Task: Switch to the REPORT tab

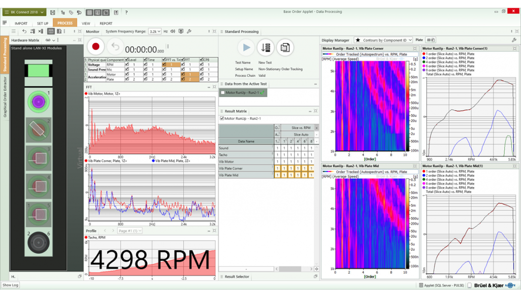Action: click(107, 23)
